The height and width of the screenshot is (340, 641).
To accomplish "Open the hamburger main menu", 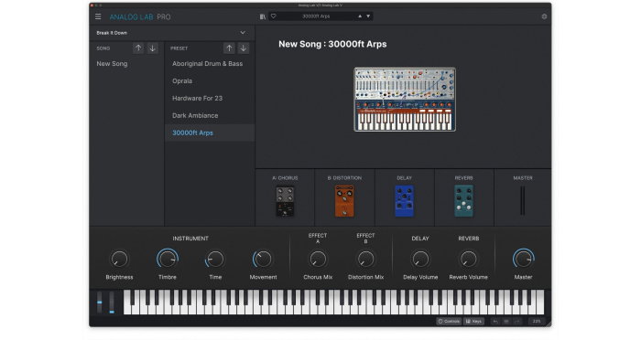I will [x=98, y=16].
